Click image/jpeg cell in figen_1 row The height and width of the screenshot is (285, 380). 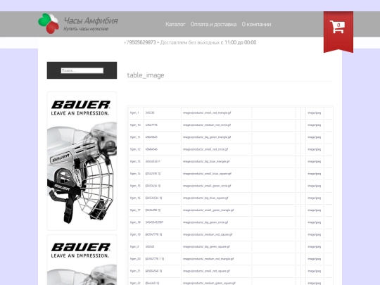point(315,113)
